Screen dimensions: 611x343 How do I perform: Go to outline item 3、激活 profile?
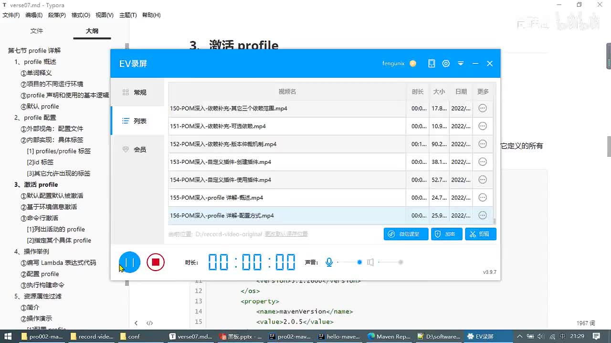36,185
